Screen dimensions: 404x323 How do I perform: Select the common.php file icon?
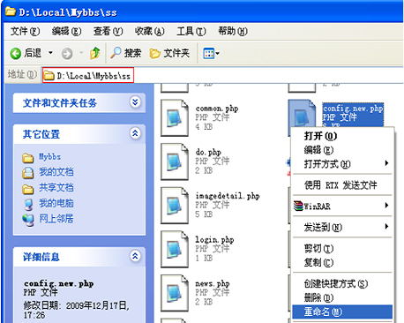175,118
